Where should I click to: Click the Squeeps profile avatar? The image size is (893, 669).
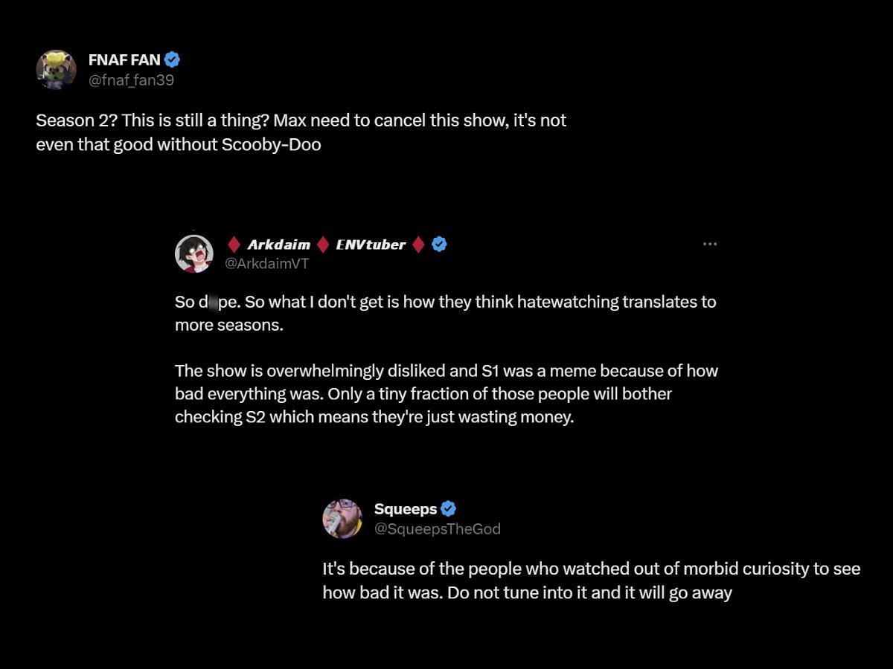(x=342, y=518)
